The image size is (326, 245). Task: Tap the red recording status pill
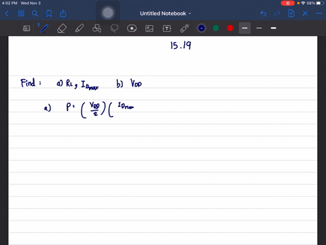click(x=288, y=3)
